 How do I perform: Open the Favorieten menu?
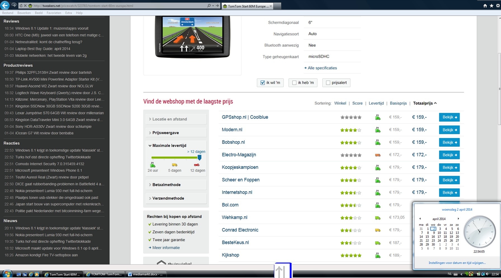54,13
